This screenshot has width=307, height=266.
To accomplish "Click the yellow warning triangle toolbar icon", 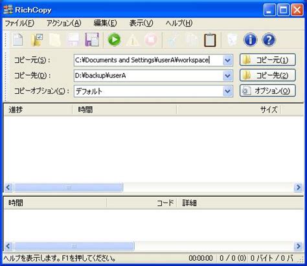I will [133, 40].
